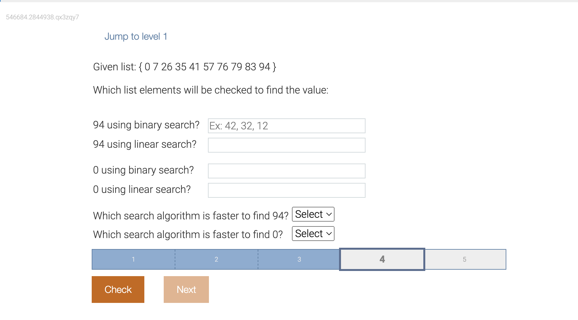Click the Given list text line
Image resolution: width=578 pixels, height=320 pixels.
click(184, 67)
